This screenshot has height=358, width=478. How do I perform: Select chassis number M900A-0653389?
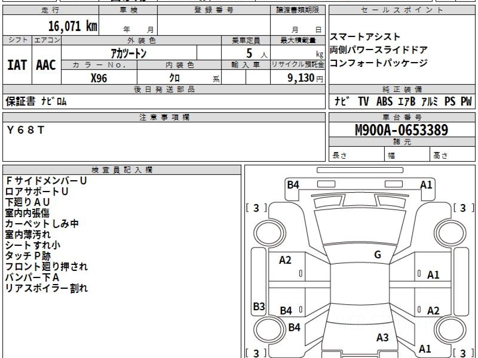point(402,130)
